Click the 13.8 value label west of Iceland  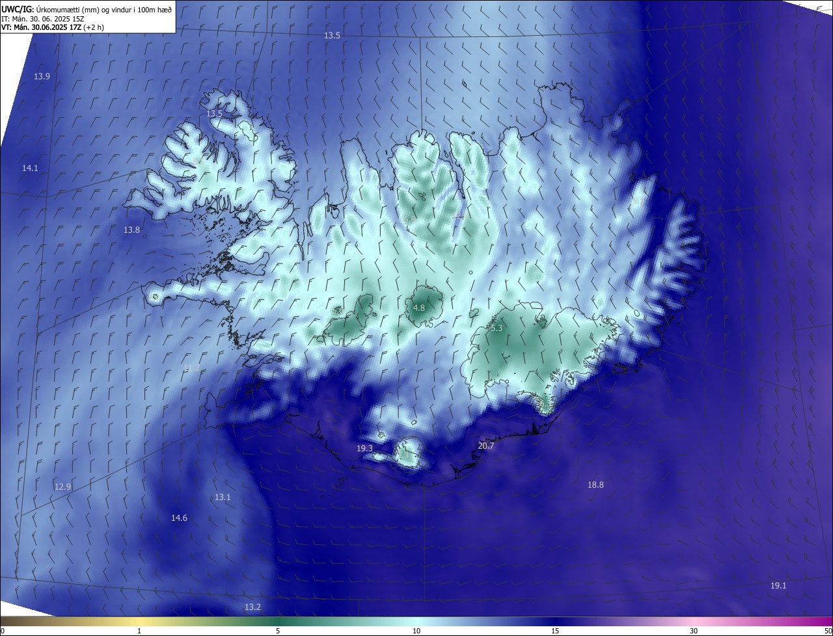click(x=131, y=230)
